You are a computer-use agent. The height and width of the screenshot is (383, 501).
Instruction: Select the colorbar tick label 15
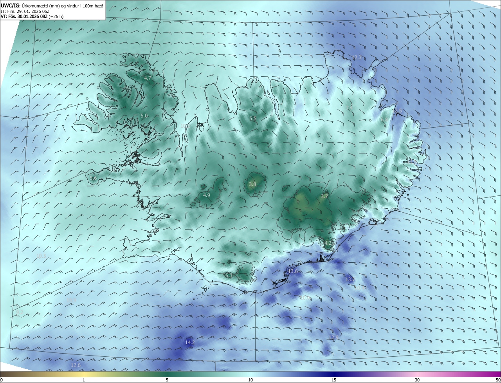334,380
